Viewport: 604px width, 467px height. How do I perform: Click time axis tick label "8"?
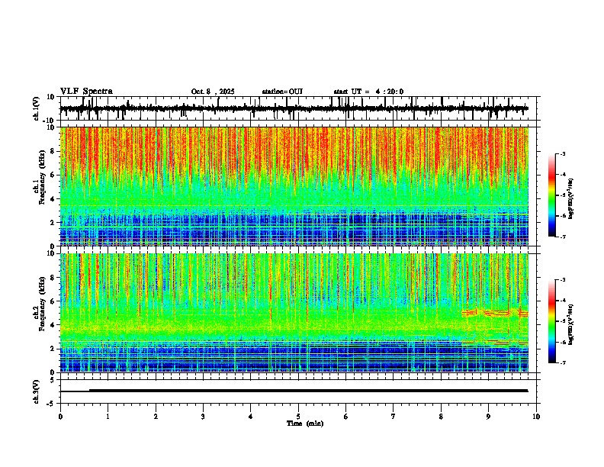pyautogui.click(x=441, y=417)
